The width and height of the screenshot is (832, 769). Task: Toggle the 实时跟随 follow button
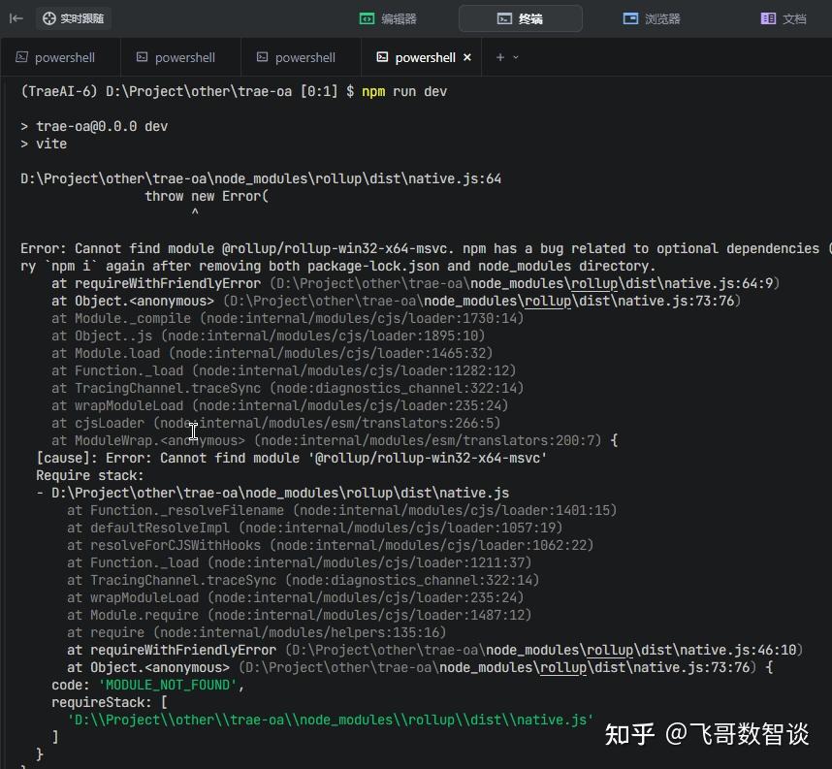(x=74, y=18)
